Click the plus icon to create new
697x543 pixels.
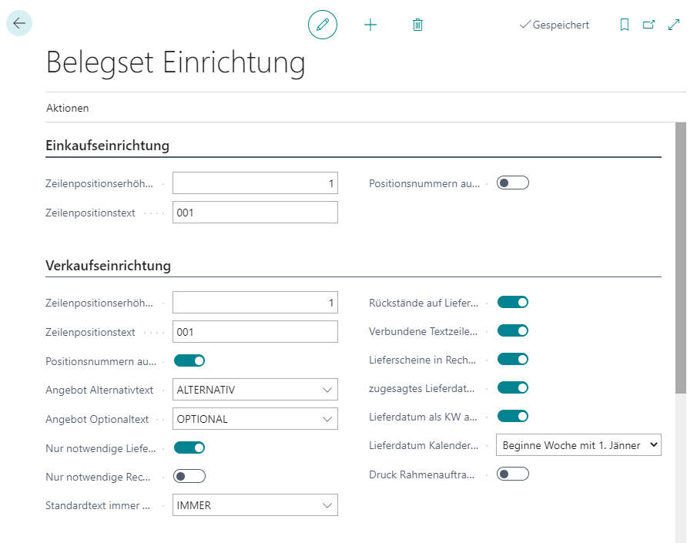(x=370, y=25)
